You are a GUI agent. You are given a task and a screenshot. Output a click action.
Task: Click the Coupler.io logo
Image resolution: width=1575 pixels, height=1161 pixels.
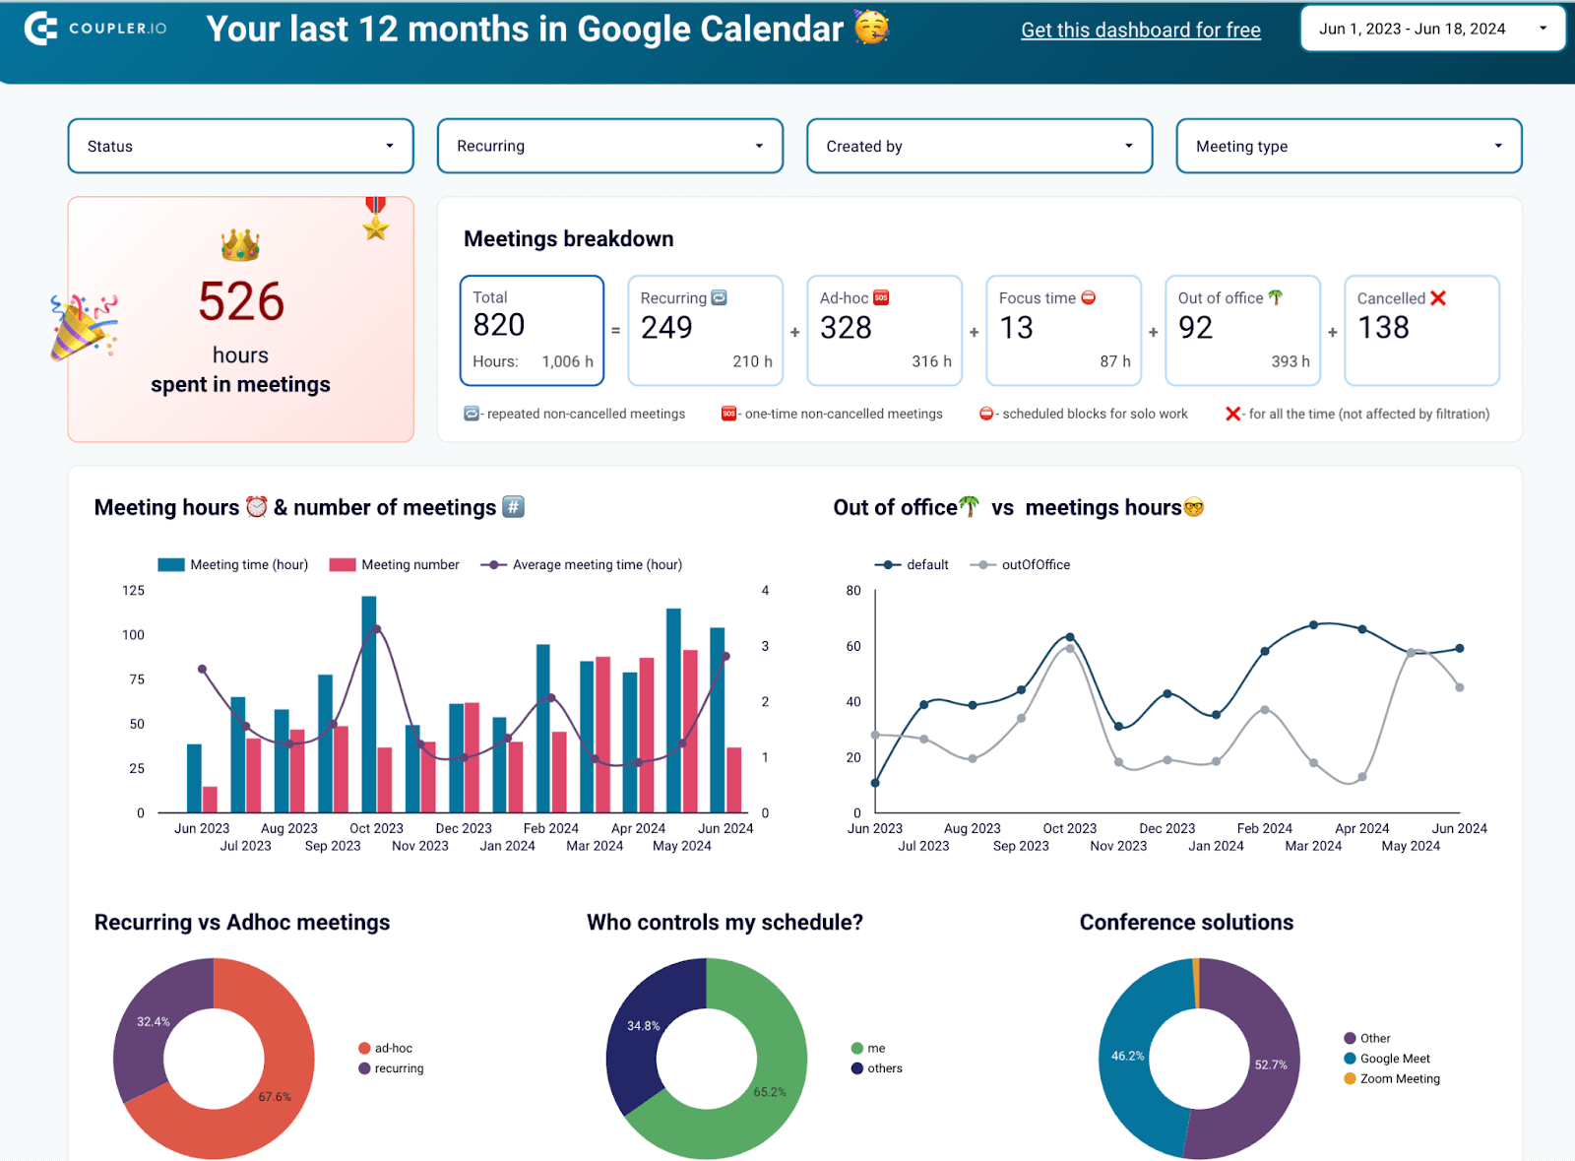pos(95,29)
